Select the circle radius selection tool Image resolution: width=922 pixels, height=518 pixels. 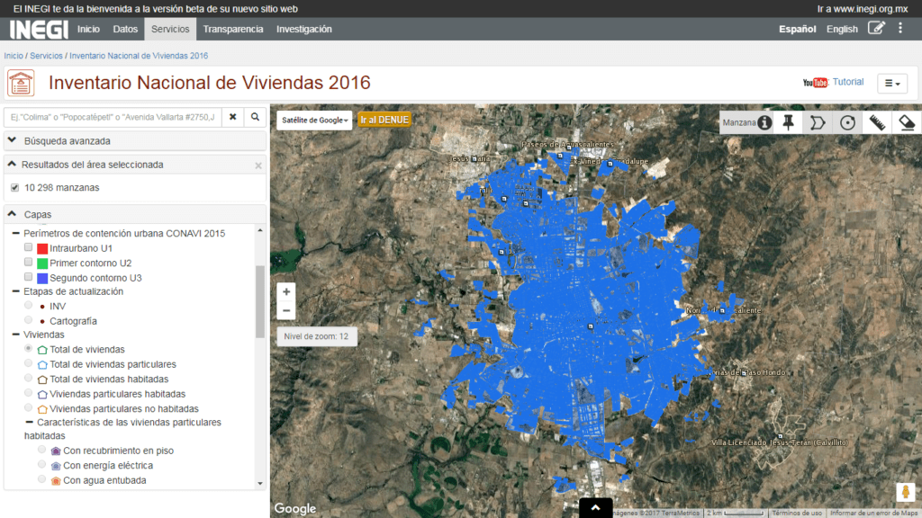[x=847, y=122]
